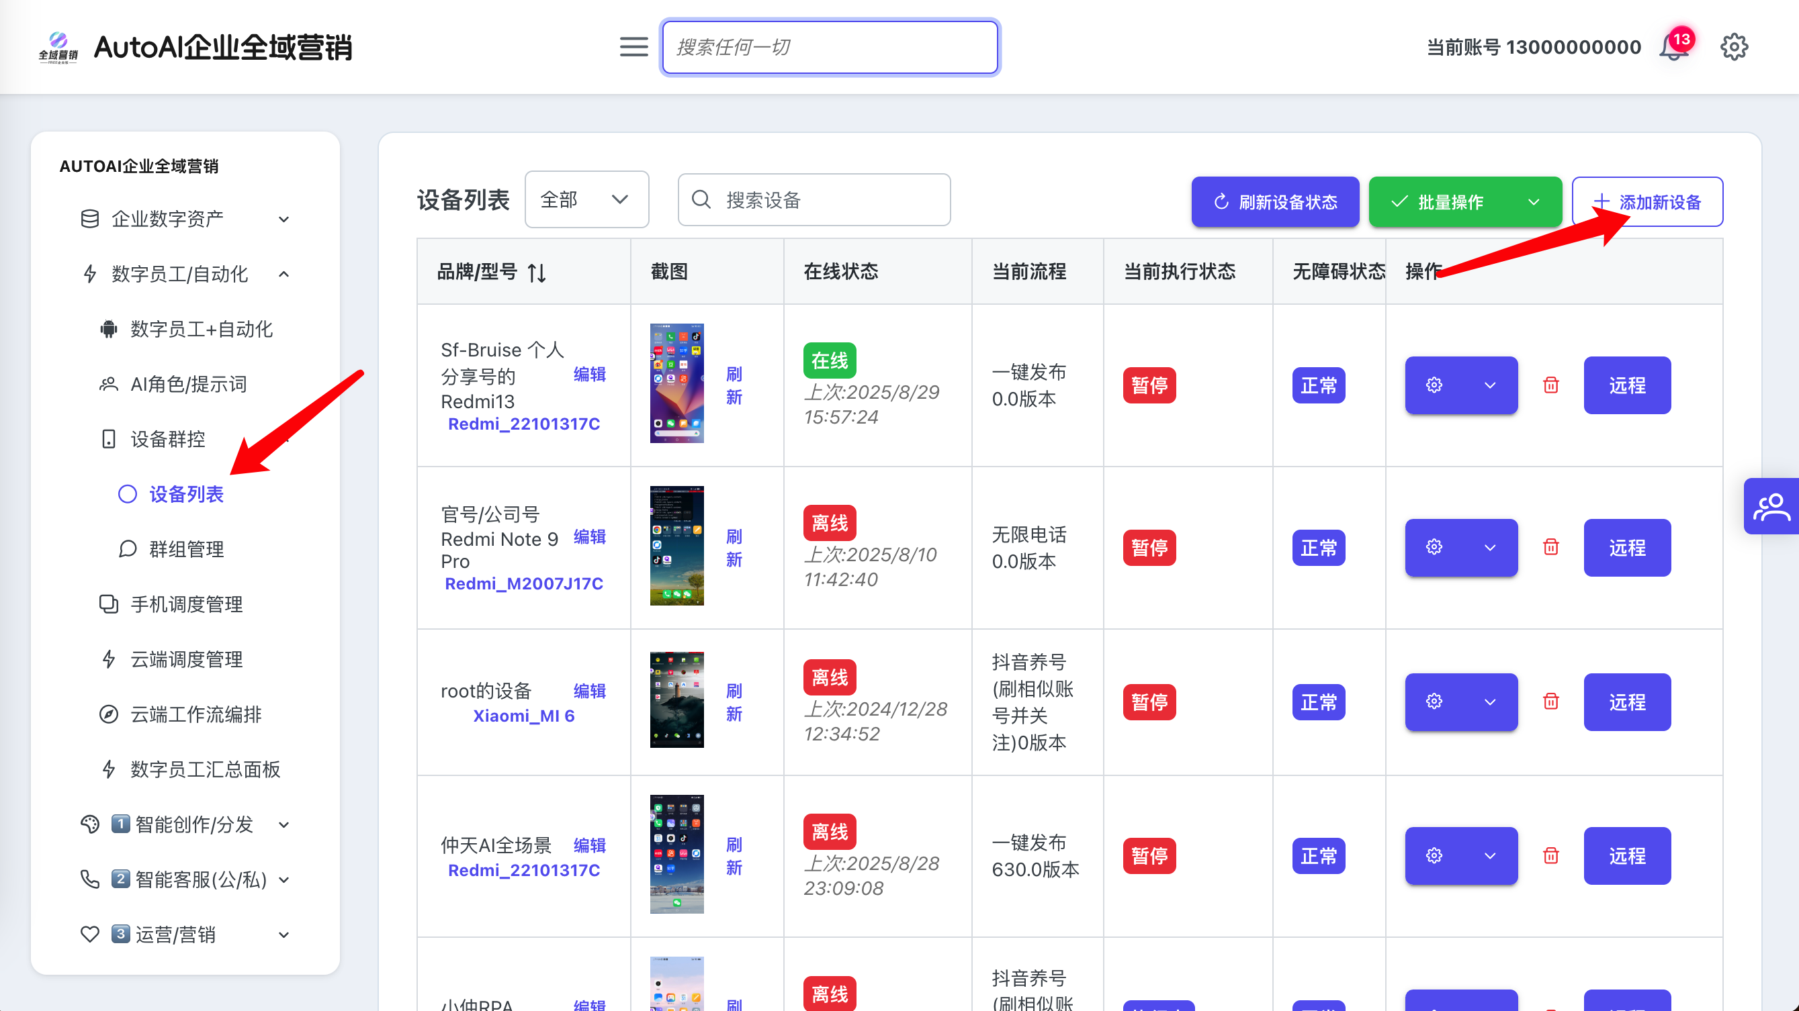Open gear settings for Sf-Bruise device row

(x=1434, y=385)
